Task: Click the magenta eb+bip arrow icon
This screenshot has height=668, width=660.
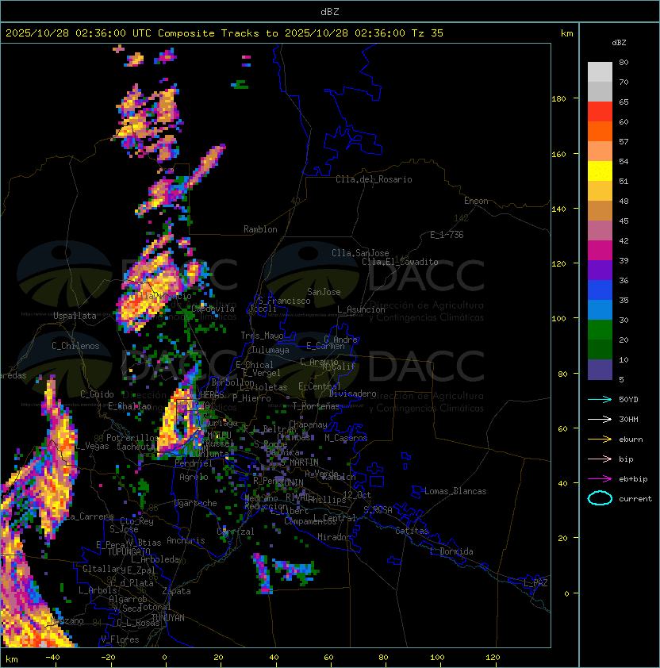Action: point(600,479)
